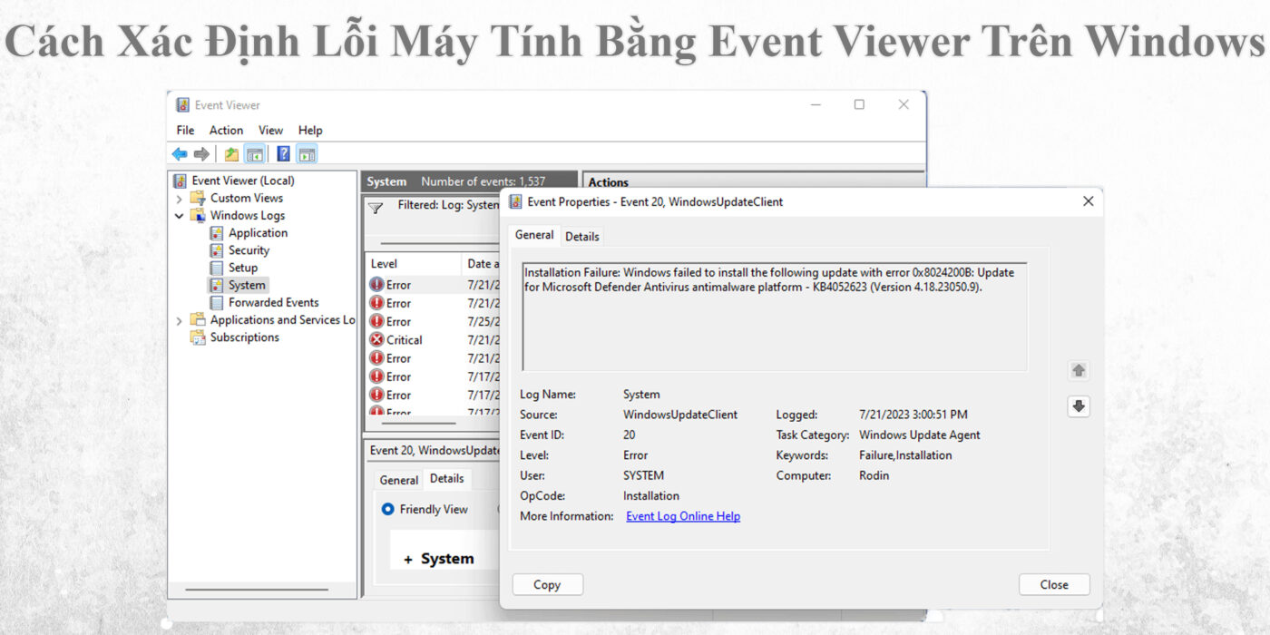
Task: Click the Up One Level folder toolbar icon
Action: point(231,154)
